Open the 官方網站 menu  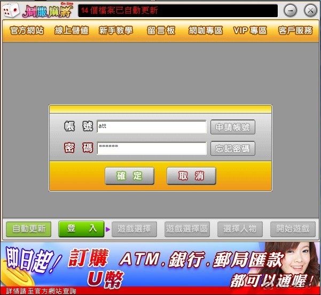tap(27, 31)
